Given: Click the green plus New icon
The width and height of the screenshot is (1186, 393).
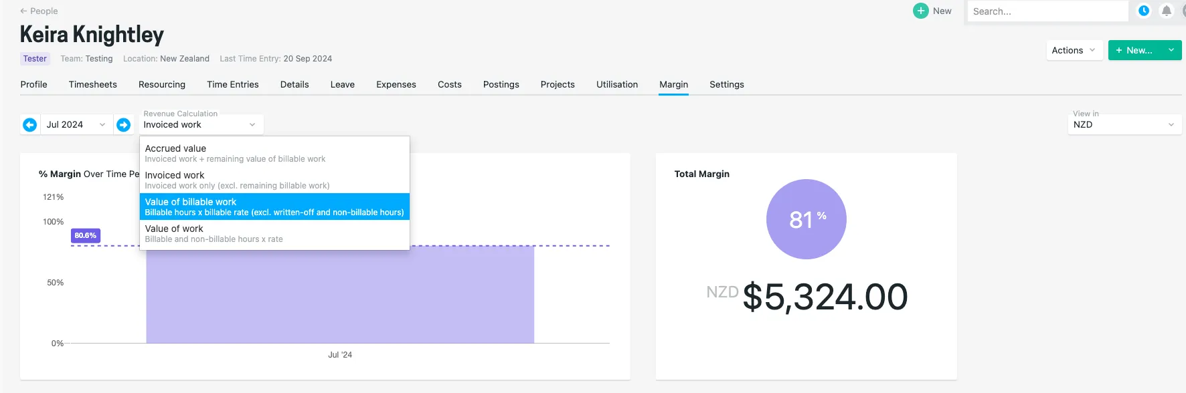Looking at the screenshot, I should coord(921,11).
